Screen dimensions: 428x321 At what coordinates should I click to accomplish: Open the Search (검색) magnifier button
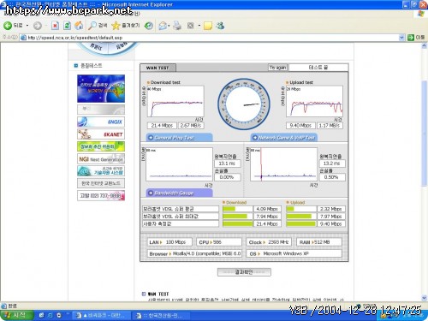(x=98, y=26)
